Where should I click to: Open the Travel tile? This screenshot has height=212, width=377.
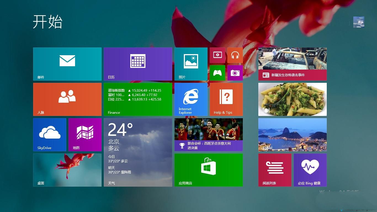[x=292, y=134]
